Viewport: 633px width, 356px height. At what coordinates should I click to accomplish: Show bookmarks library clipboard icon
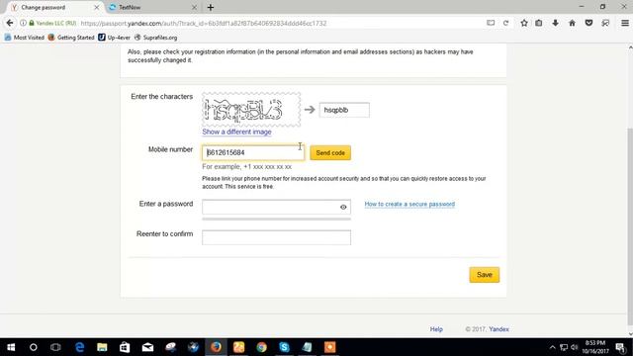pyautogui.click(x=538, y=23)
